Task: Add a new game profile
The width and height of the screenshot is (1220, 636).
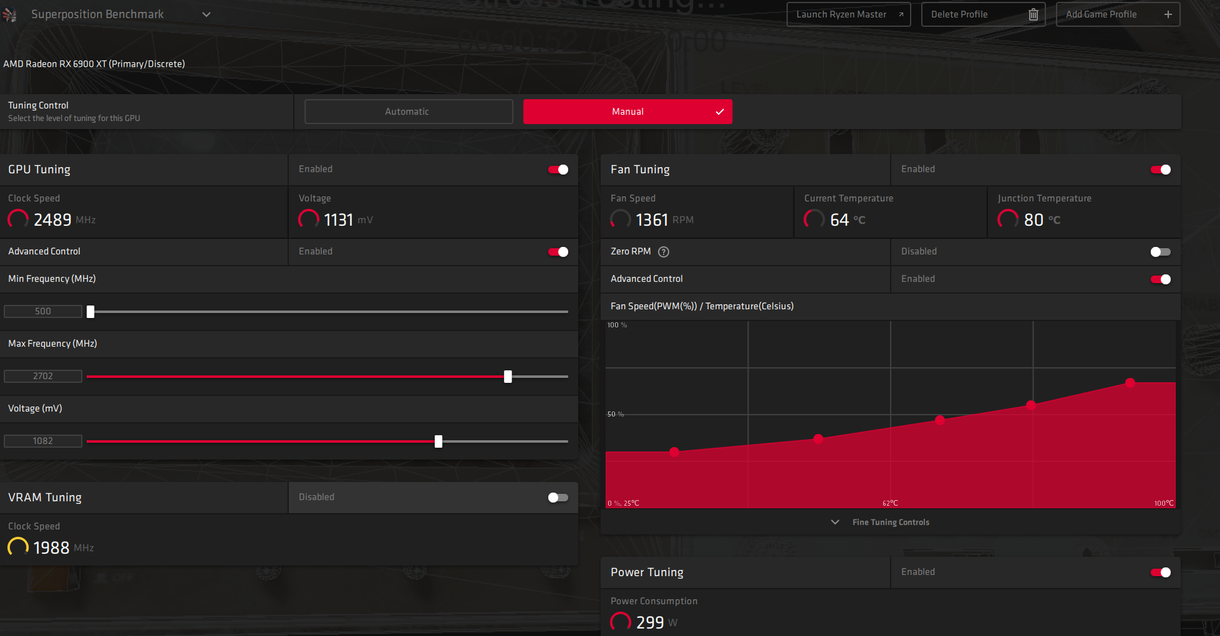Action: point(1118,14)
